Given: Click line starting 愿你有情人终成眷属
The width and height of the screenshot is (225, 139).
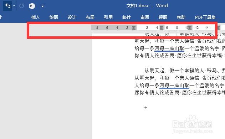Looking at the screenshot, I should pos(180,93).
